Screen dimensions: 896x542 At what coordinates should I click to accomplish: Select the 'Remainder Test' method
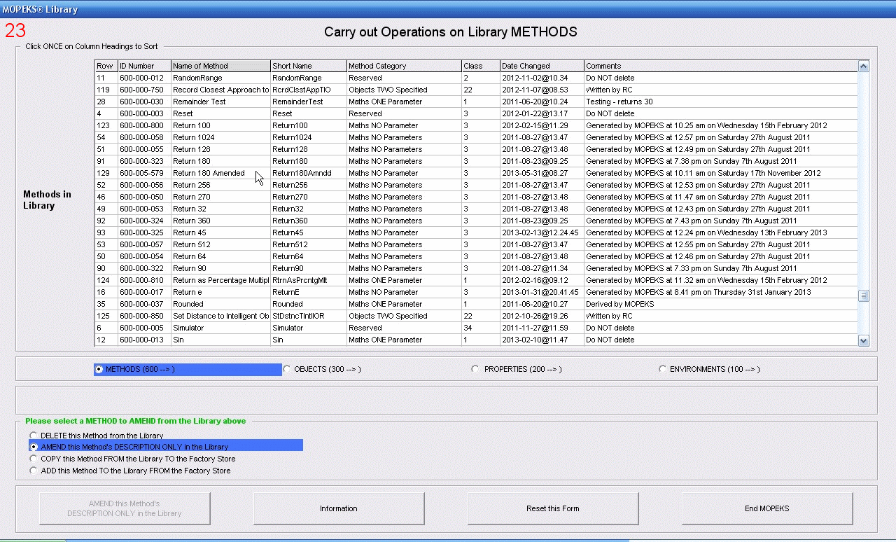click(199, 102)
